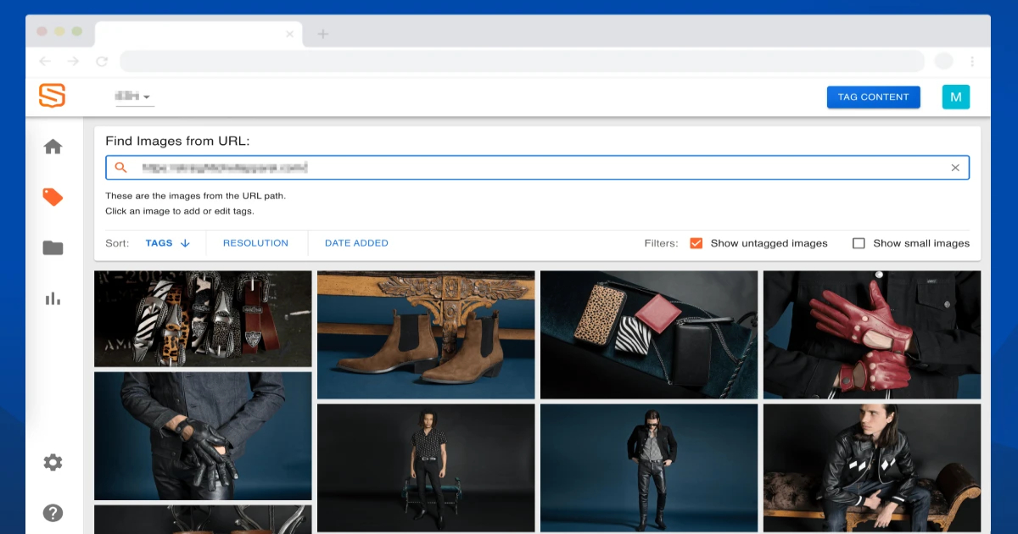1018x534 pixels.
Task: Click the browser profile circle
Action: (943, 61)
